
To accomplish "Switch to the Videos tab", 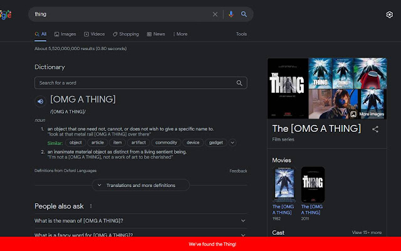I will point(95,34).
